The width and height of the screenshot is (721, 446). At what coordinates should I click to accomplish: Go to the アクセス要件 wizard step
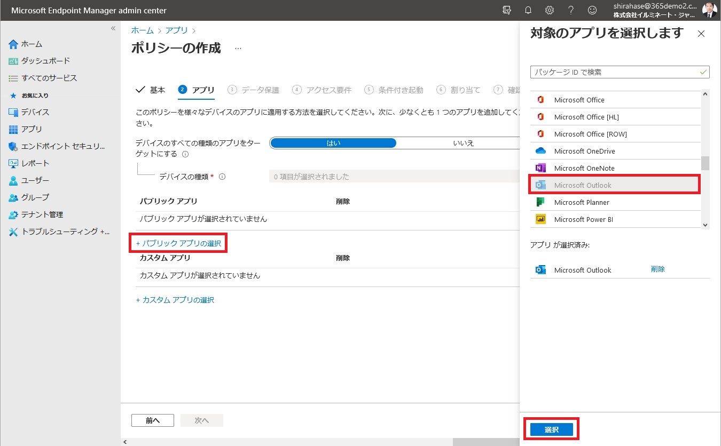pyautogui.click(x=322, y=90)
